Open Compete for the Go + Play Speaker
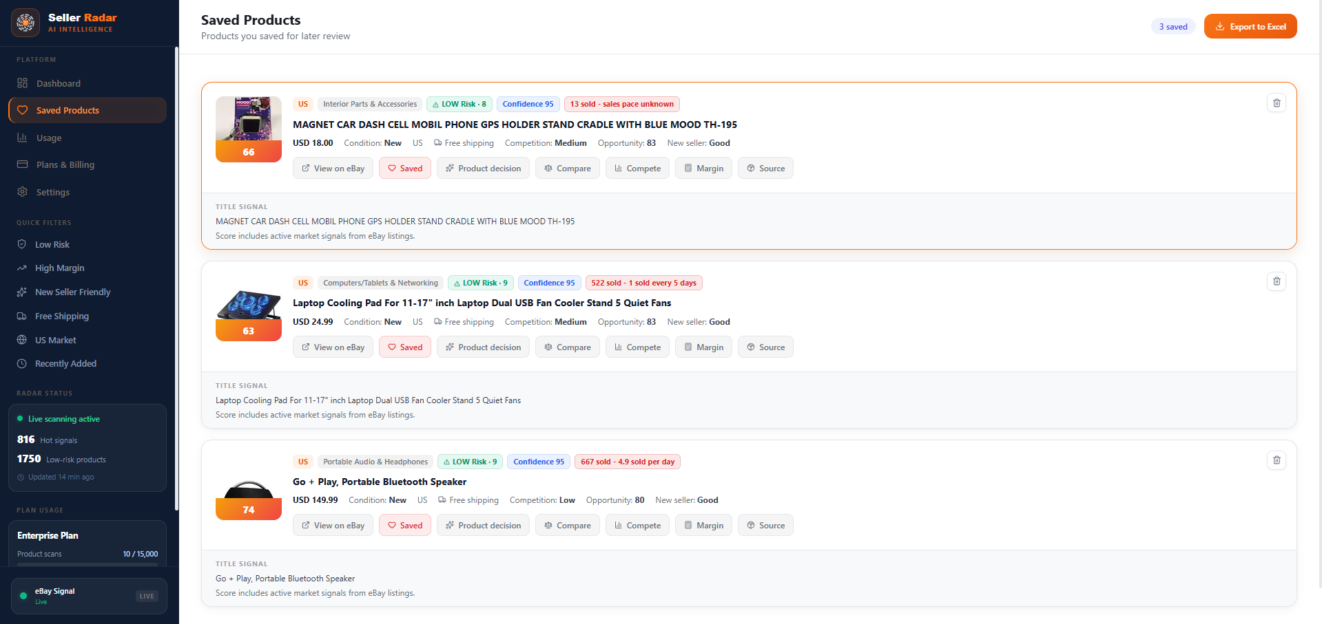The height and width of the screenshot is (624, 1322). coord(637,525)
